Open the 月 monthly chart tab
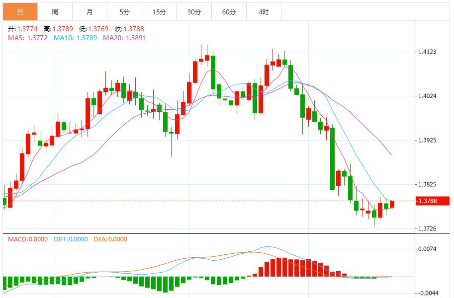This screenshot has width=454, height=298. [90, 12]
